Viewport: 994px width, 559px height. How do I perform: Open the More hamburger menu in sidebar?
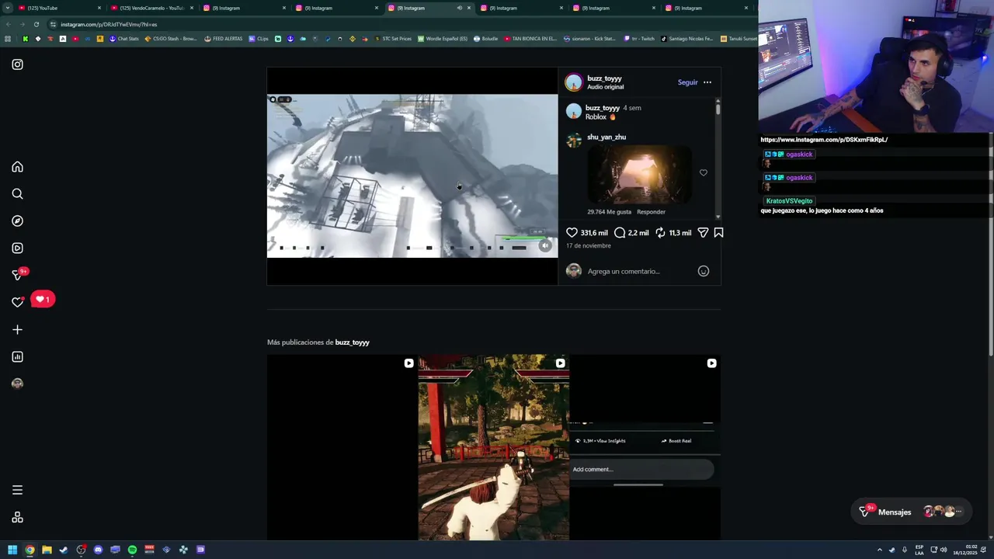click(17, 490)
